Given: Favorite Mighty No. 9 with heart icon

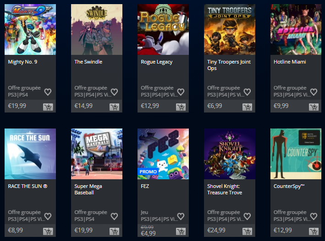Looking at the screenshot, I should coord(48,92).
